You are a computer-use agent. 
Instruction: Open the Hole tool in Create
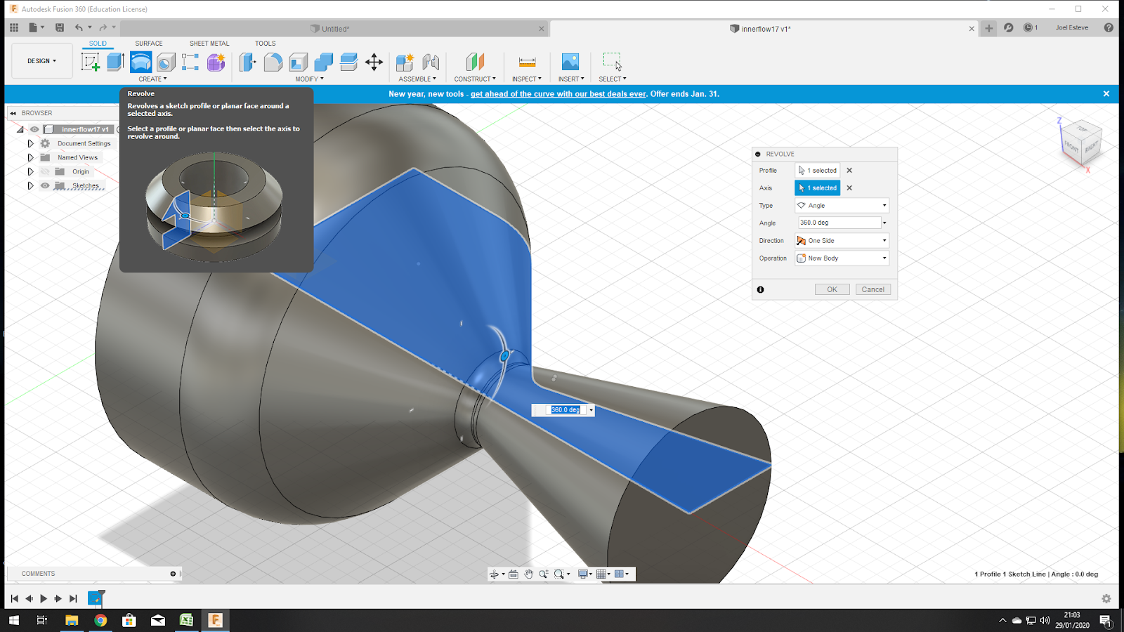click(165, 62)
